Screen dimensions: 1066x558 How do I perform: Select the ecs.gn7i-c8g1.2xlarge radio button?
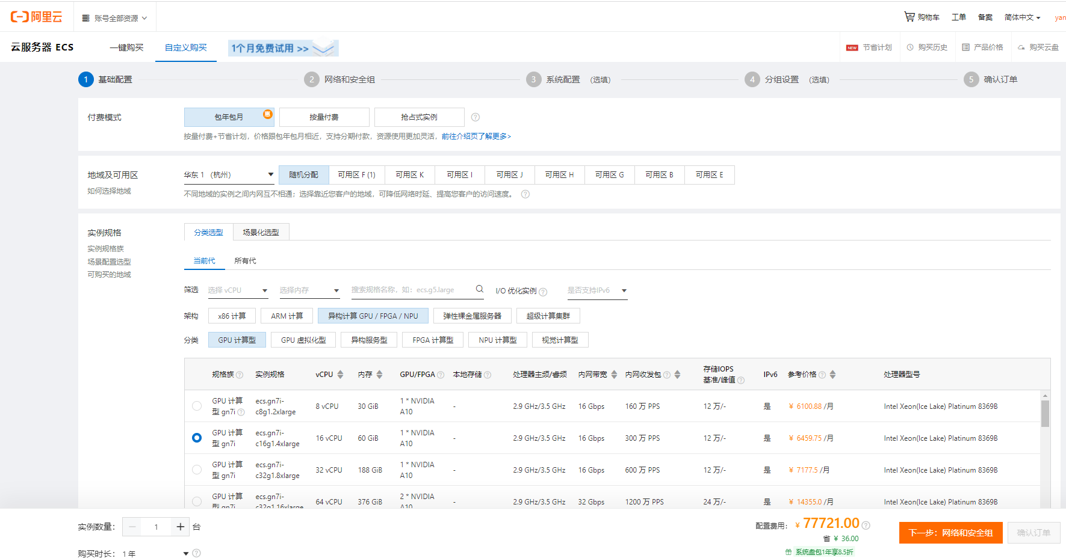pos(197,406)
